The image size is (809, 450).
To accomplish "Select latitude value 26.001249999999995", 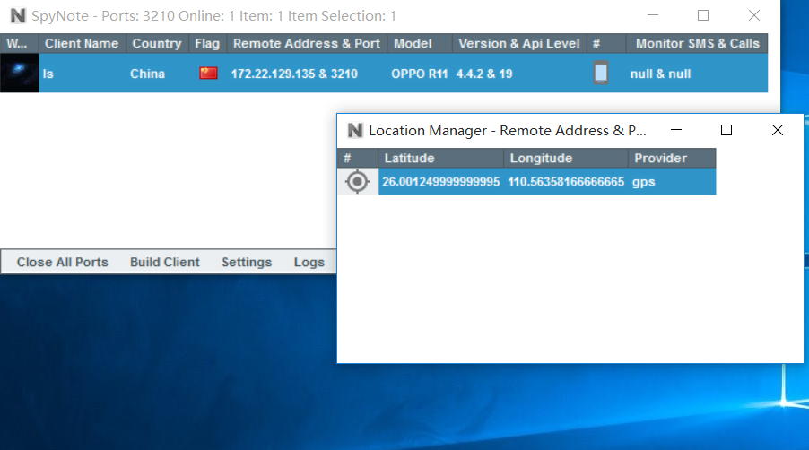I will tap(441, 181).
